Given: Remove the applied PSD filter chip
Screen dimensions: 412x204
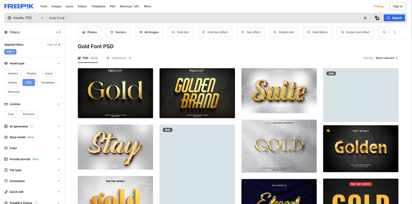Looking at the screenshot, I should 14,52.
